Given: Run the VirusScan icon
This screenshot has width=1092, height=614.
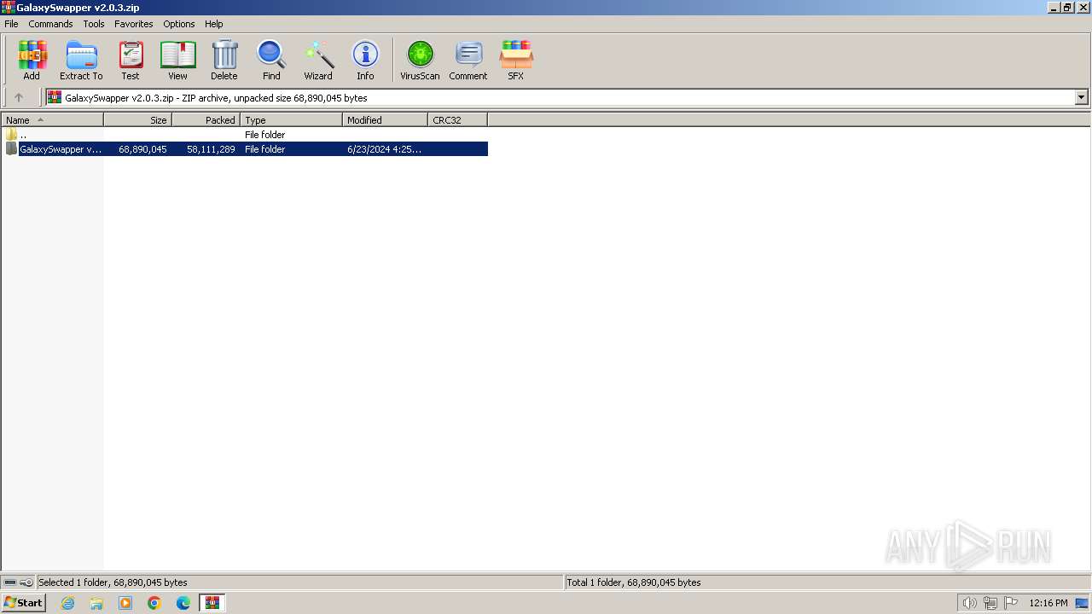Looking at the screenshot, I should point(420,61).
